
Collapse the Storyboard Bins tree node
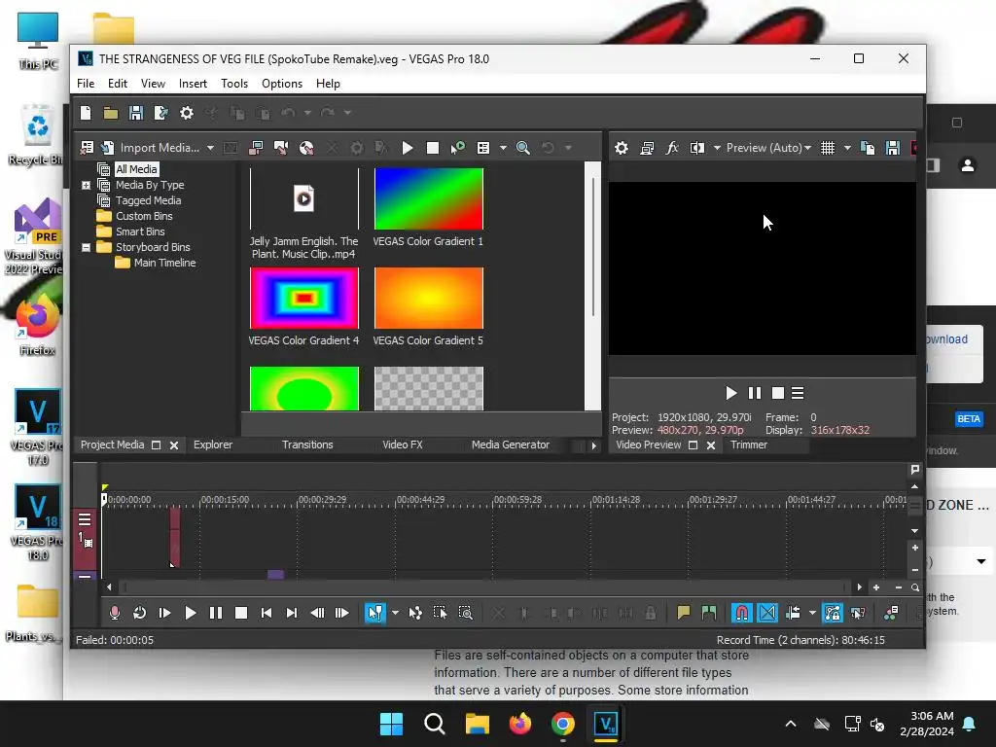pyautogui.click(x=86, y=248)
